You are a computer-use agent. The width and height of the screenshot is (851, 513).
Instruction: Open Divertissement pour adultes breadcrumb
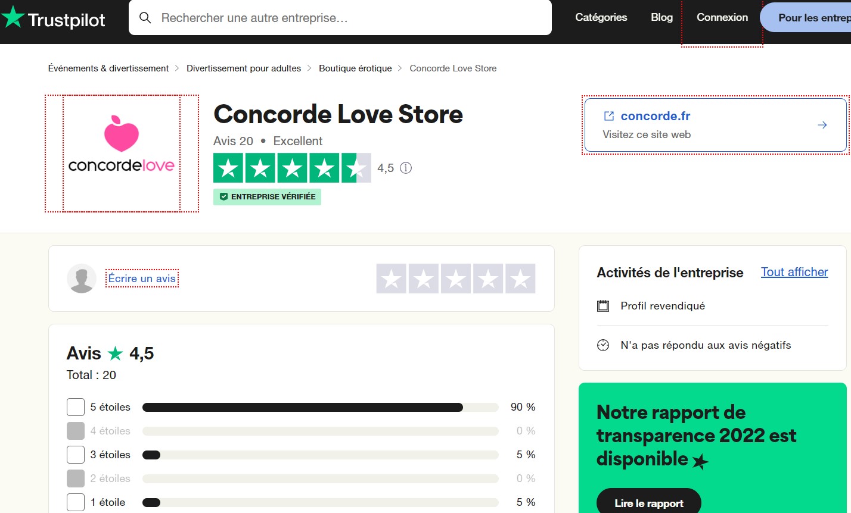(244, 68)
